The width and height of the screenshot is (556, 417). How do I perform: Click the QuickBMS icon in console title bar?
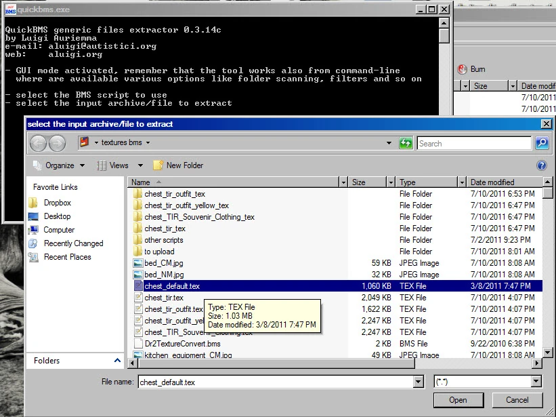pyautogui.click(x=11, y=9)
